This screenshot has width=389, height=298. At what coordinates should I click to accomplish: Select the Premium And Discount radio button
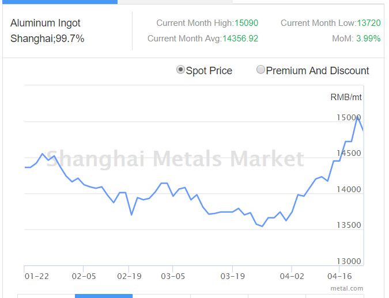(261, 70)
